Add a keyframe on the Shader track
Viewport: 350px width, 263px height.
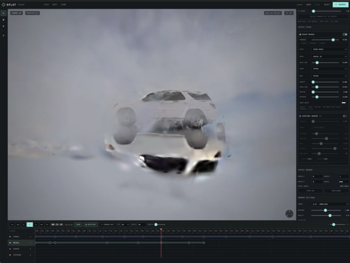[x=31, y=249]
